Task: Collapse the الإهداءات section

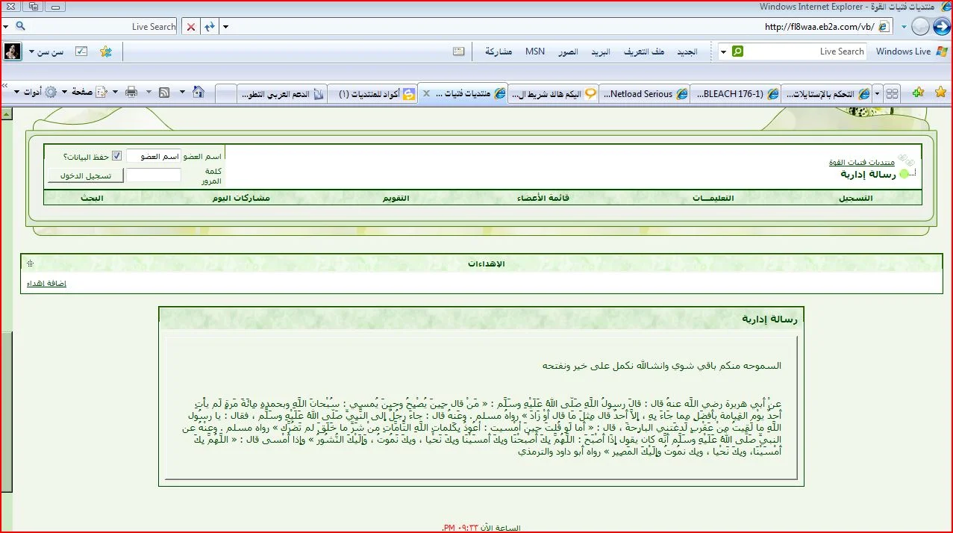Action: click(x=30, y=264)
